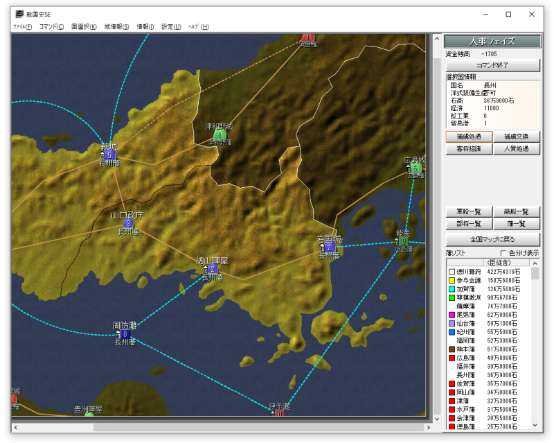Click the 人質処遇 button

tap(516, 148)
